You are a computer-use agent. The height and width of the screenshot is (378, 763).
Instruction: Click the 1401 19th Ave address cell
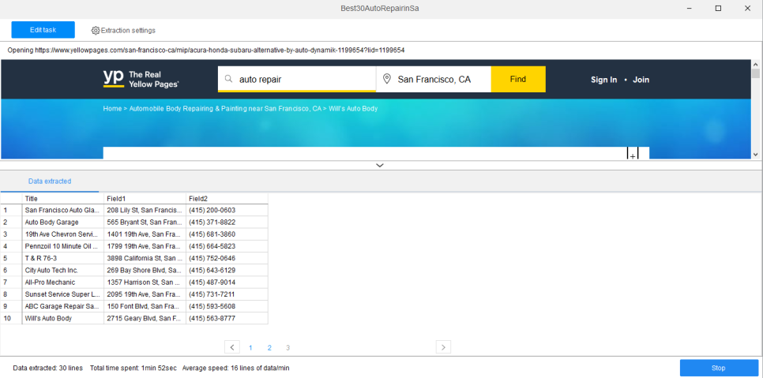click(x=145, y=234)
